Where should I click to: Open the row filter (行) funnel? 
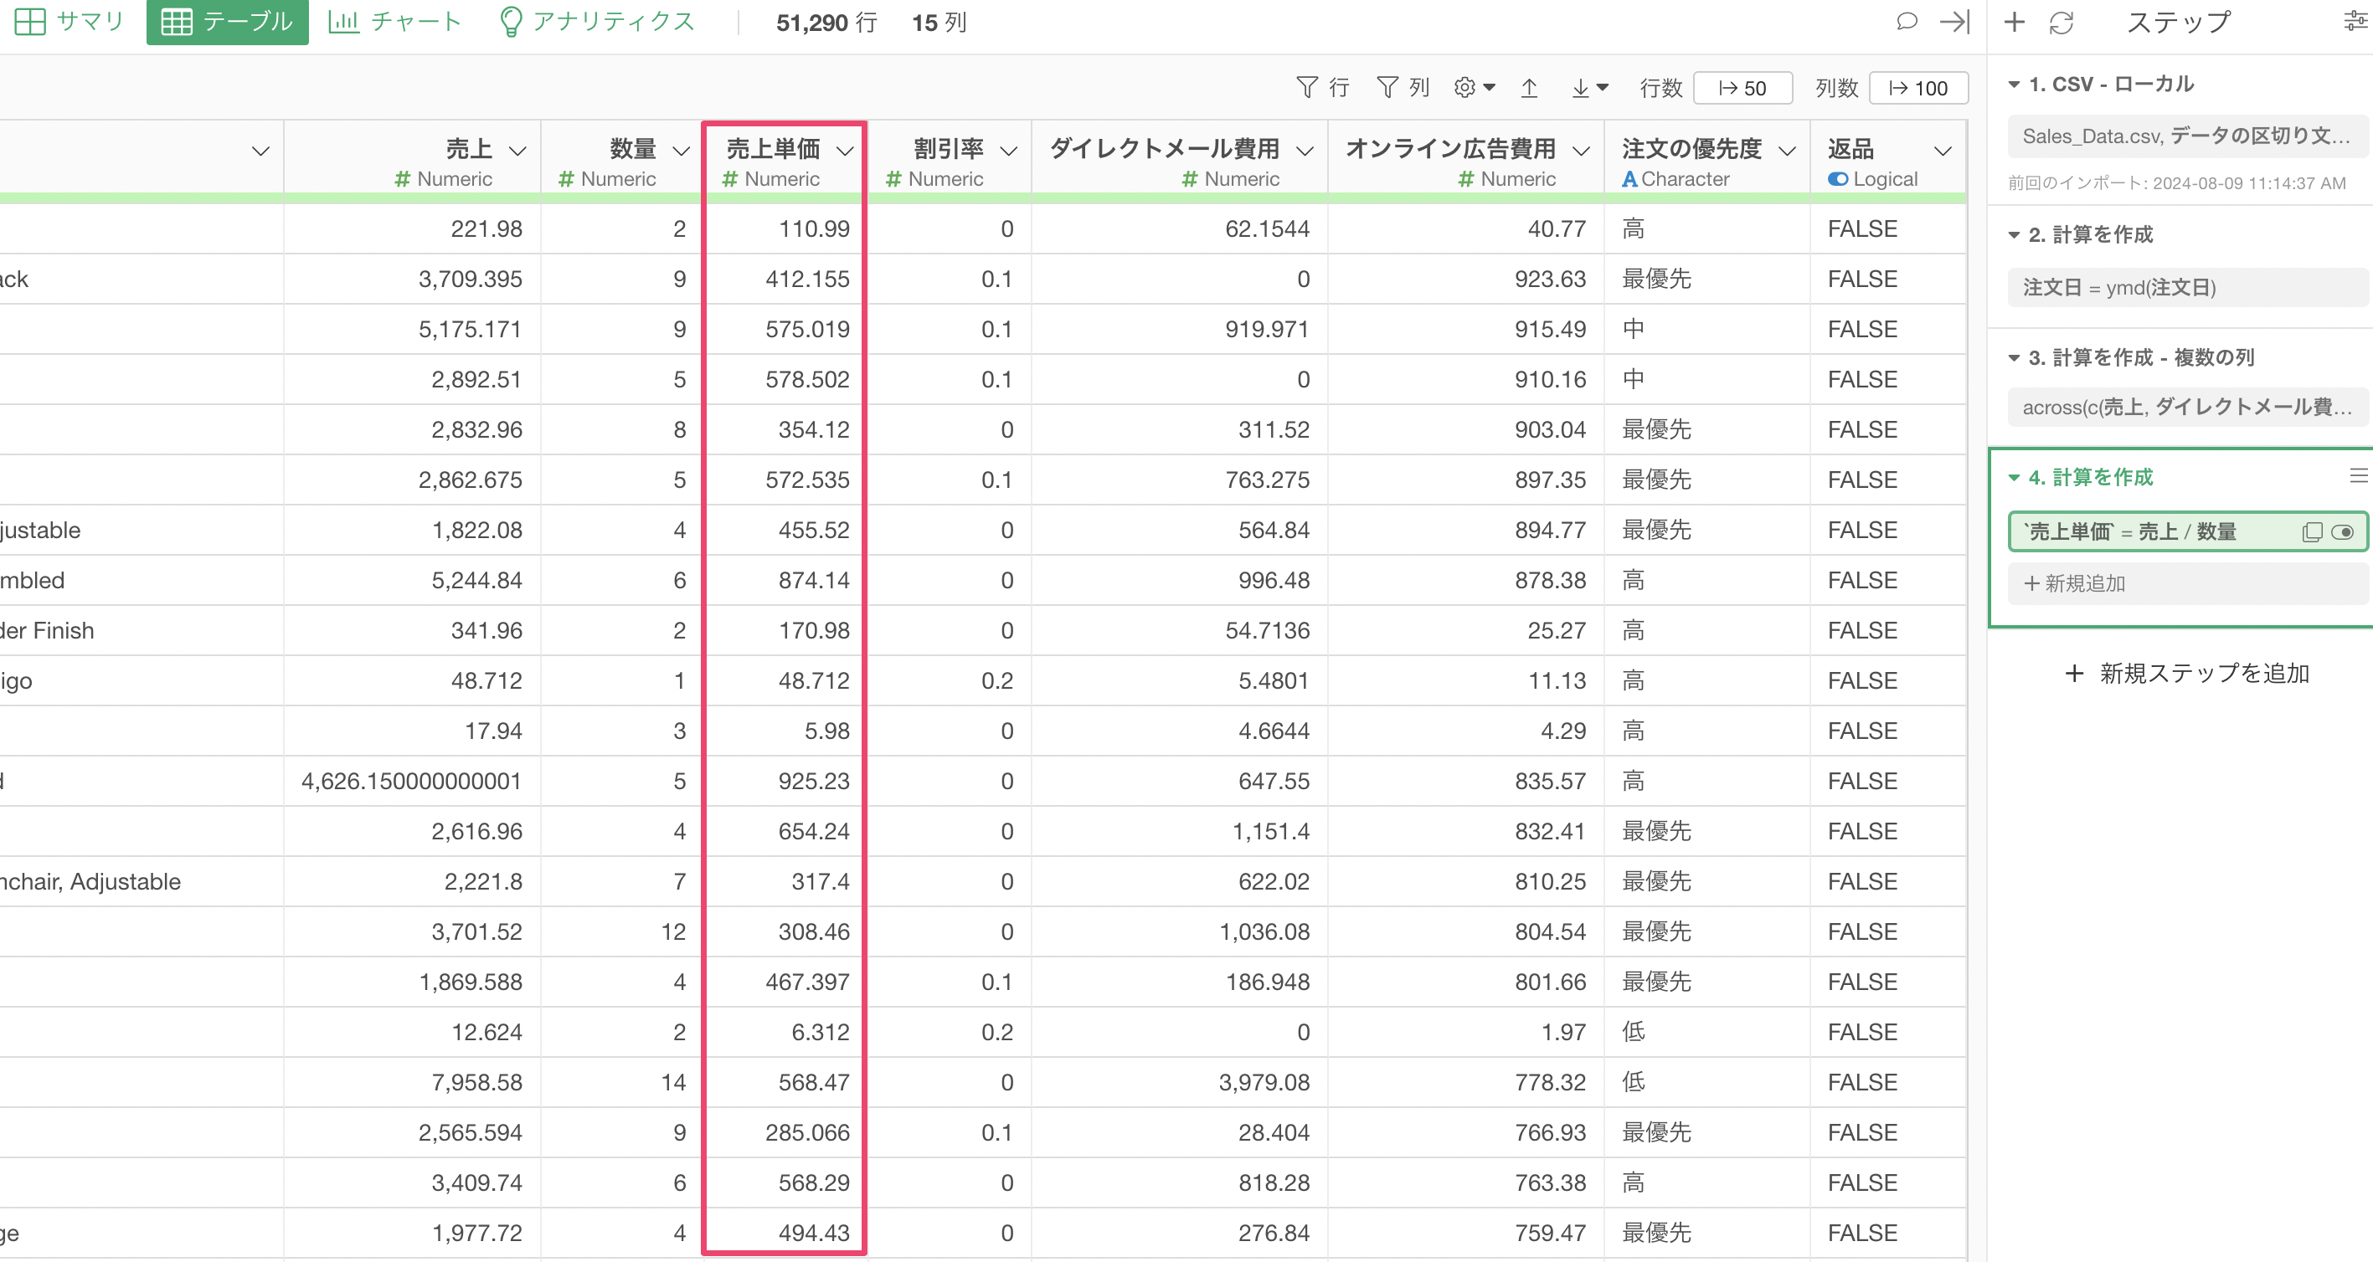click(1322, 87)
